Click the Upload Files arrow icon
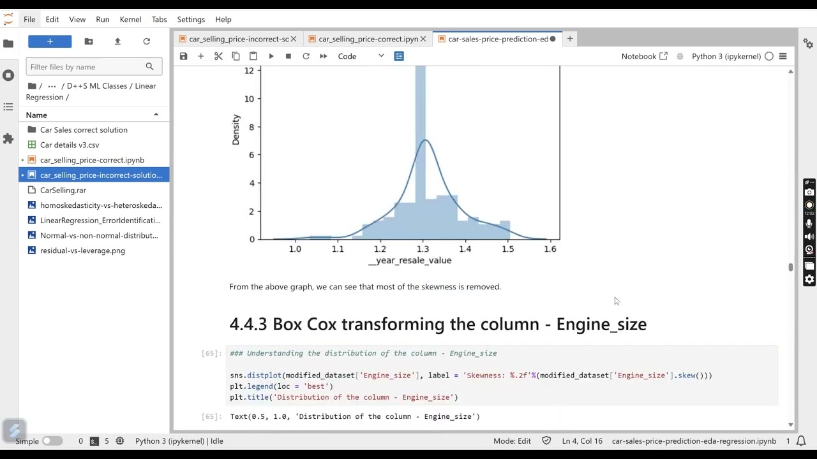817x459 pixels. pos(117,41)
